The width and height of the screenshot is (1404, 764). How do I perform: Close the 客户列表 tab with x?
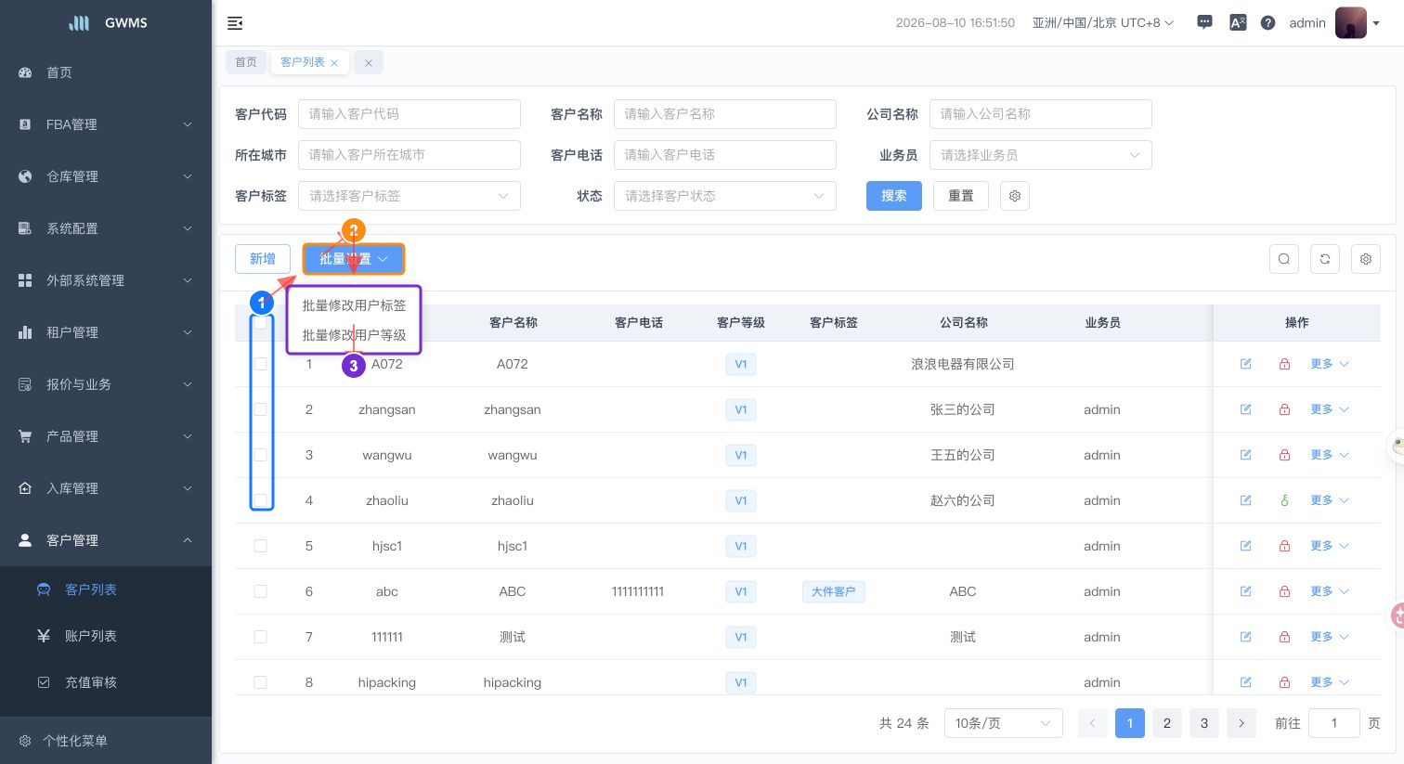point(334,63)
